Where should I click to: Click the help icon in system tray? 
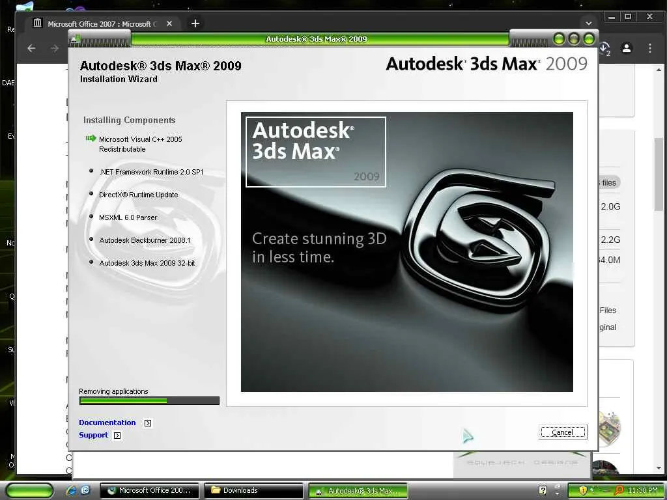(x=543, y=490)
